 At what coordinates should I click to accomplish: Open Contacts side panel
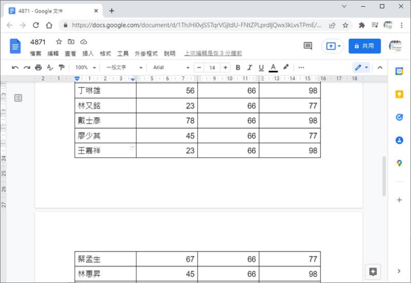tap(399, 140)
